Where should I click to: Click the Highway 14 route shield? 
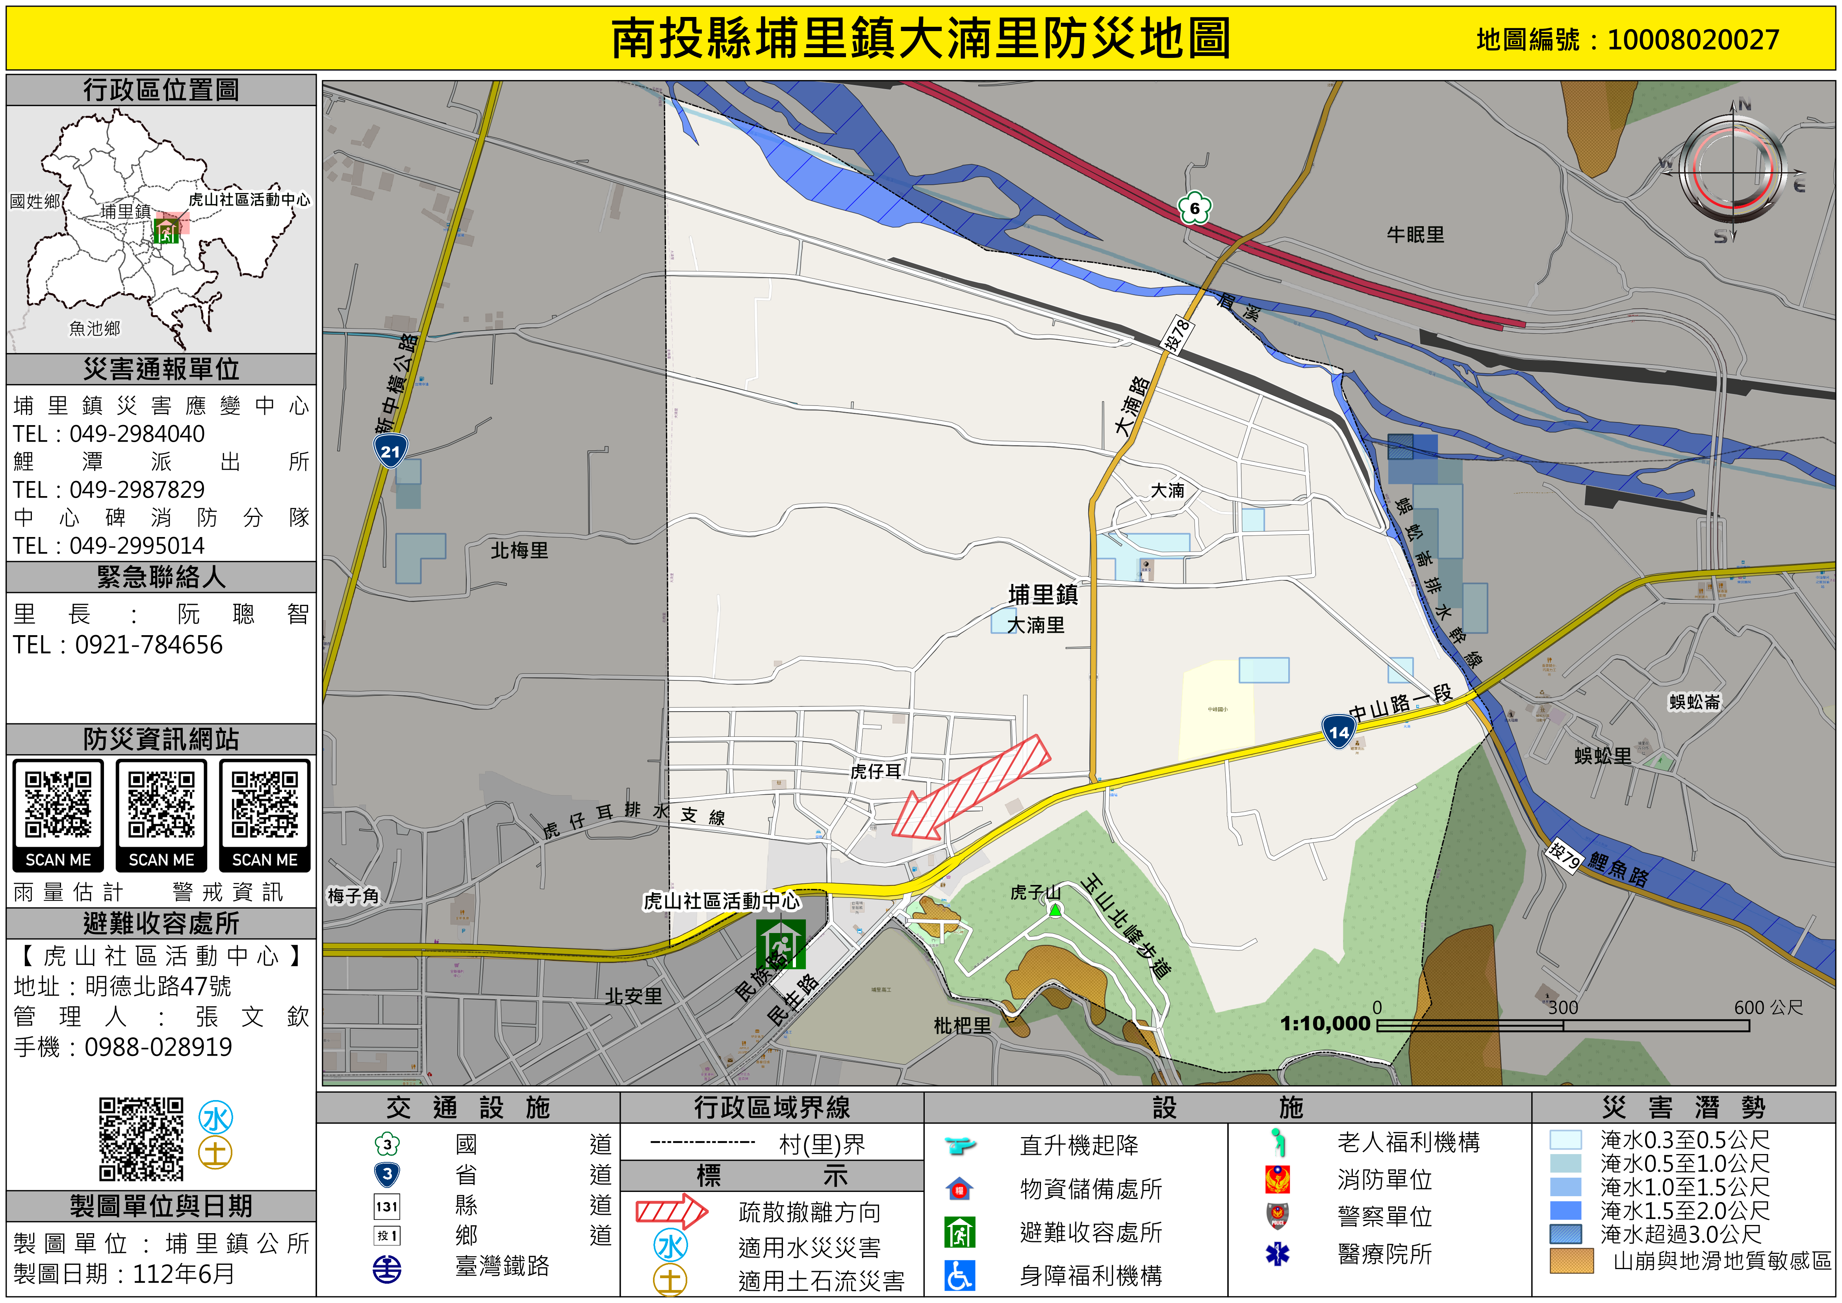pyautogui.click(x=1338, y=731)
